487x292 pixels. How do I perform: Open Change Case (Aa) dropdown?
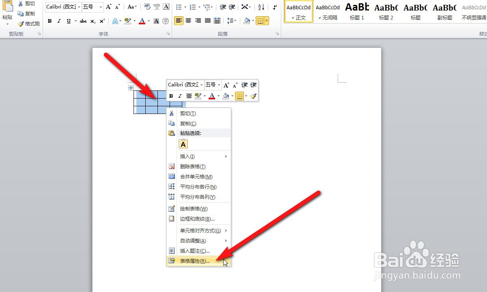(132, 7)
